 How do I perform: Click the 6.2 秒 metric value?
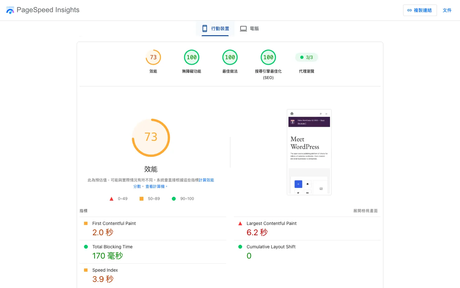257,232
